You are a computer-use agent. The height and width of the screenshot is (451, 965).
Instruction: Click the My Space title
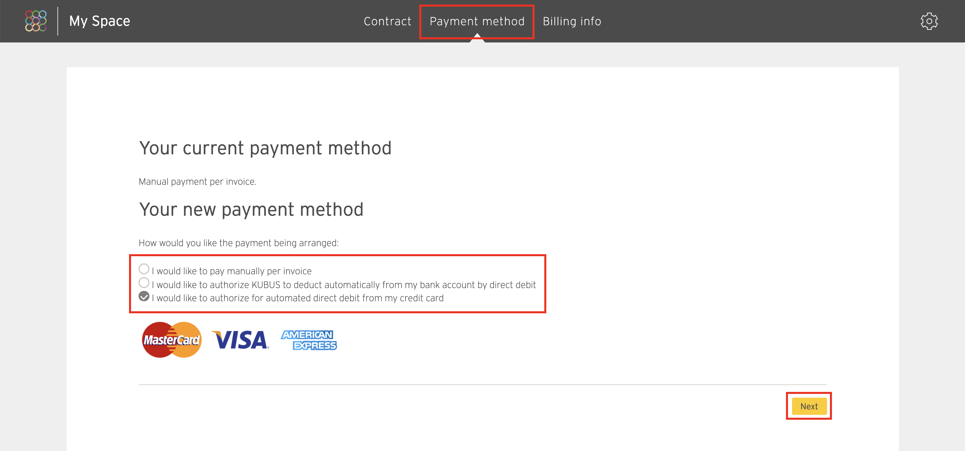click(100, 21)
